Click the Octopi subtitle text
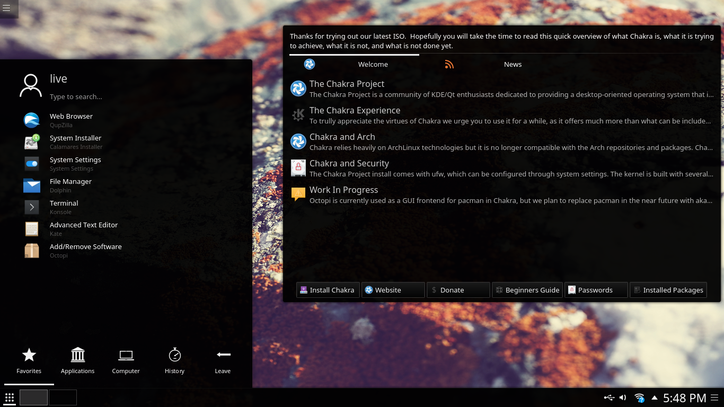This screenshot has height=407, width=724. [x=59, y=255]
